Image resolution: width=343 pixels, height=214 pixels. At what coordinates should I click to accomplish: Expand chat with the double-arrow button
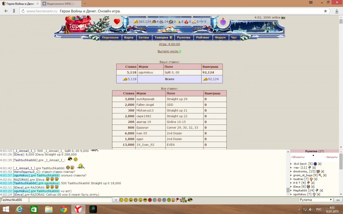pyautogui.click(x=337, y=200)
